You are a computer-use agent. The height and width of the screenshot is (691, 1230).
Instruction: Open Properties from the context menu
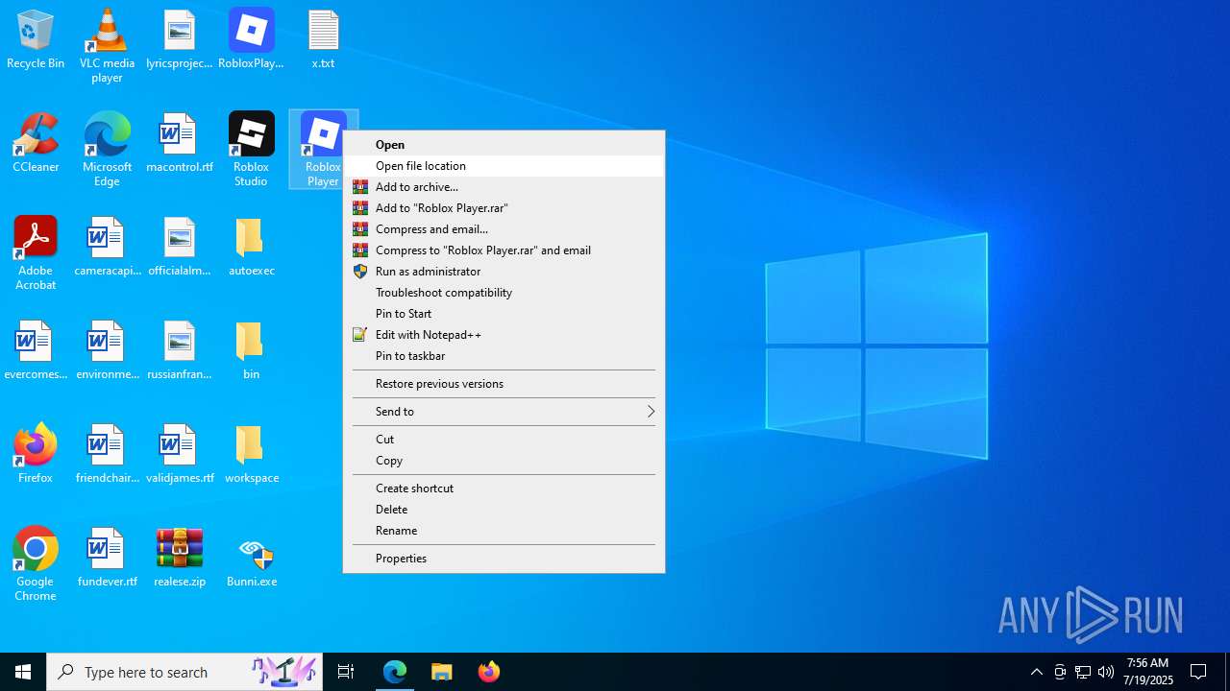[504, 559]
